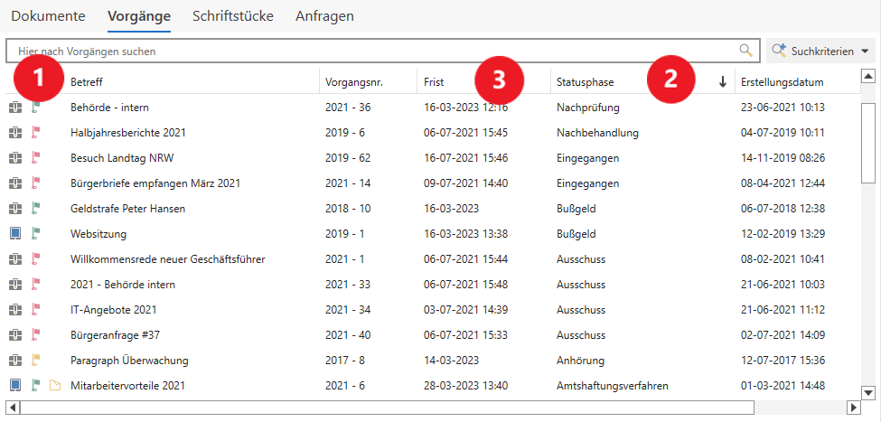Switch to the Dokumente tab

[x=48, y=16]
